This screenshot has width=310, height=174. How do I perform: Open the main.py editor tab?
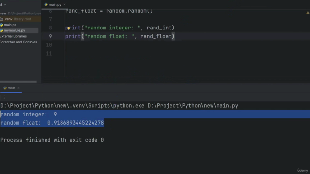[55, 4]
